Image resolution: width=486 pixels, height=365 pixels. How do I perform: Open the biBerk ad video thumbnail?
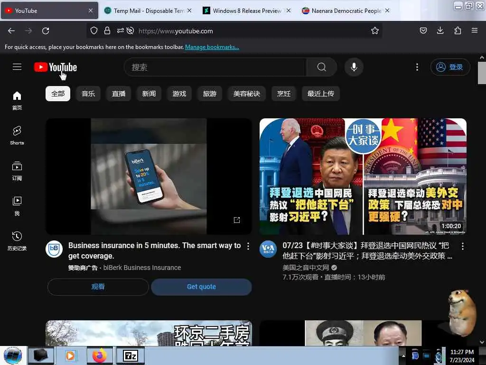149,176
